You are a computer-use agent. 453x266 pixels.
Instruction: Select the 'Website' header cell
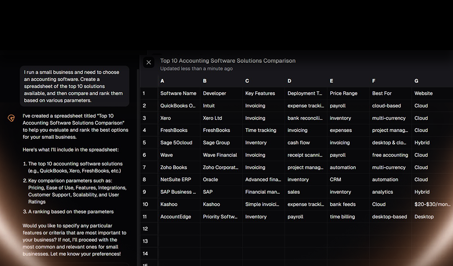[433, 94]
